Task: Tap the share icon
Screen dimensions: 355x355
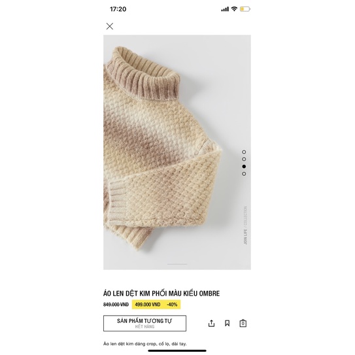Action: click(211, 323)
